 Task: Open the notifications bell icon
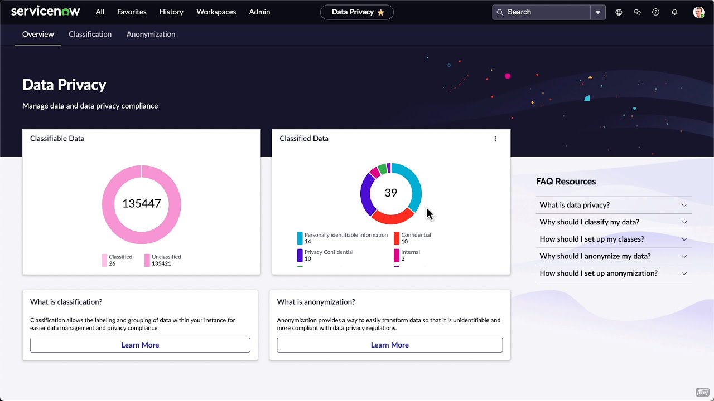click(x=674, y=12)
